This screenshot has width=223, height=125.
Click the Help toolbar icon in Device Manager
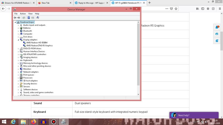29,18
